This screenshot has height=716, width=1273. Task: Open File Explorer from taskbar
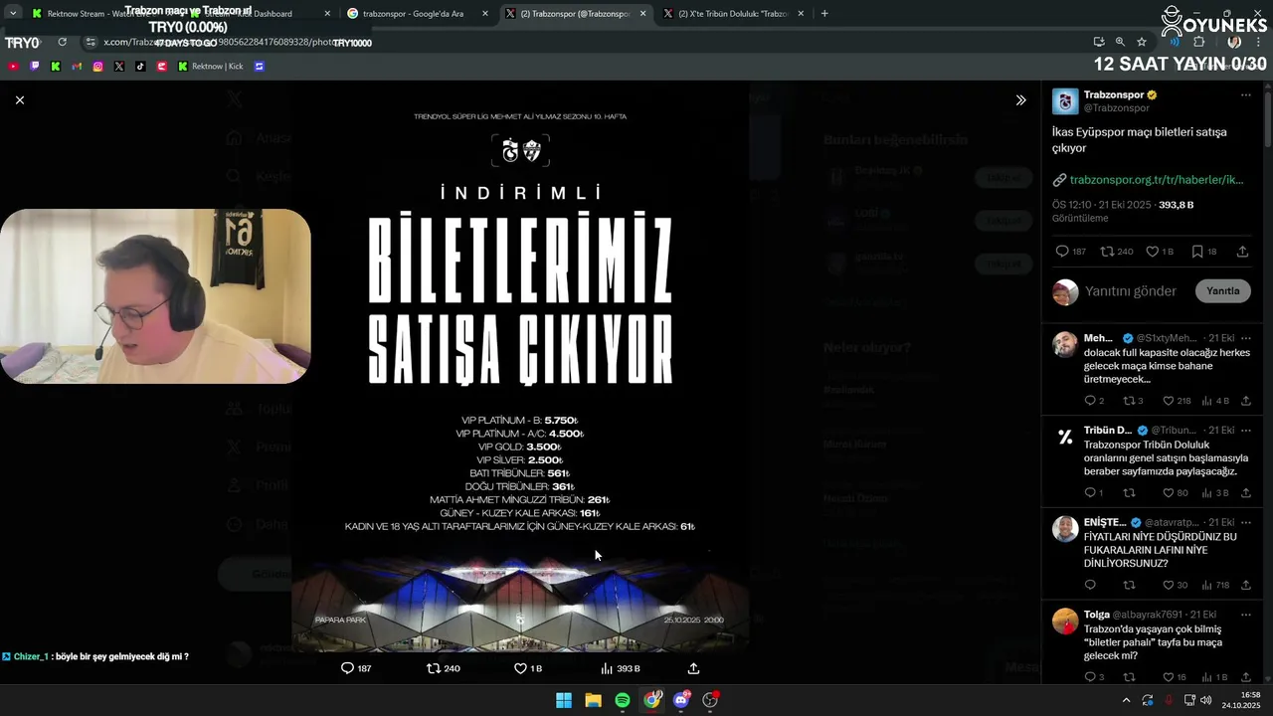click(593, 700)
